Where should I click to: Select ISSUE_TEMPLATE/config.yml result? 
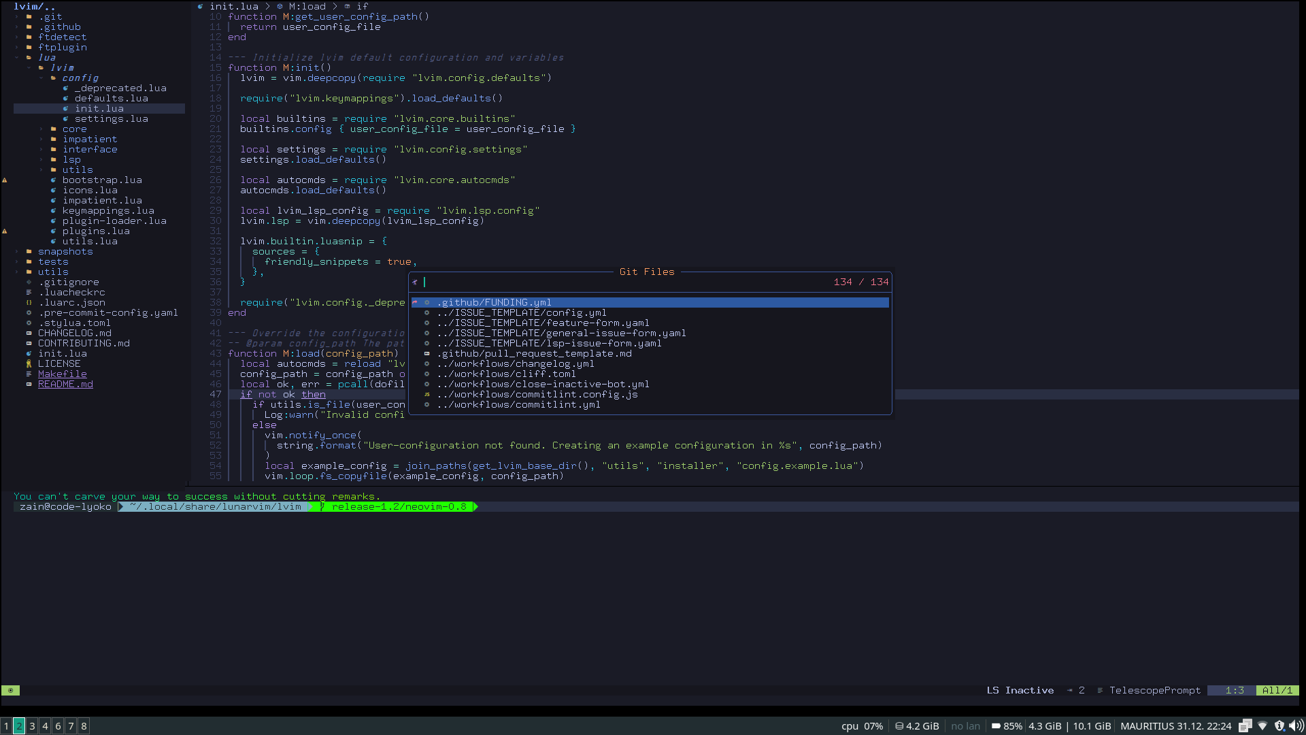pos(522,313)
